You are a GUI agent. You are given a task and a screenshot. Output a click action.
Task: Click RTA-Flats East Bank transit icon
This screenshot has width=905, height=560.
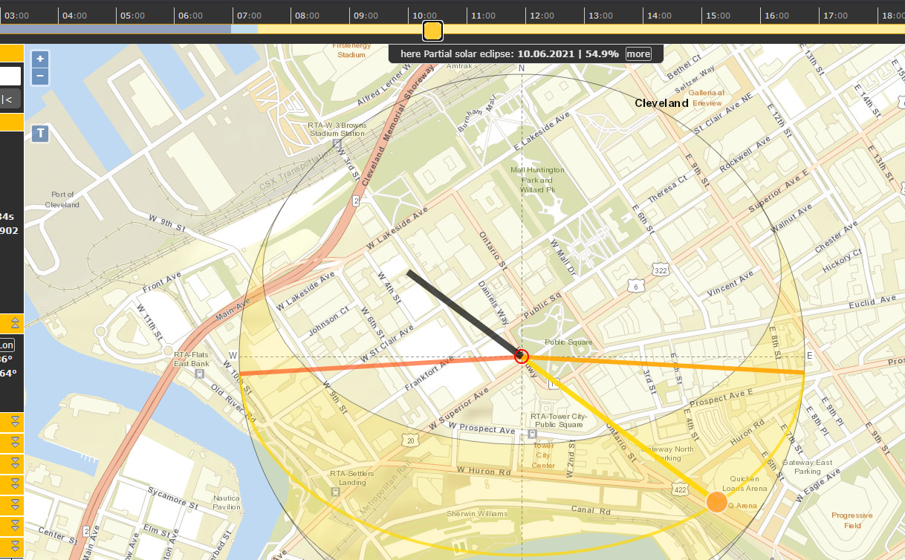(200, 374)
